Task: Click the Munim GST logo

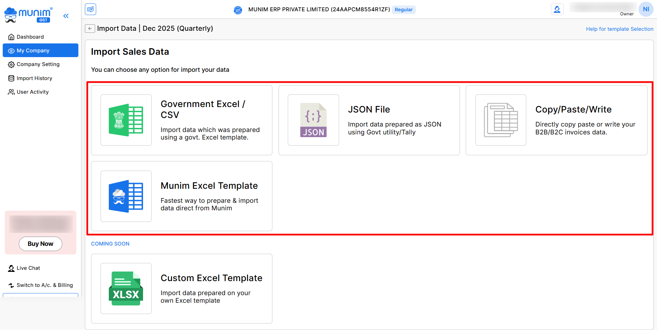Action: click(28, 15)
